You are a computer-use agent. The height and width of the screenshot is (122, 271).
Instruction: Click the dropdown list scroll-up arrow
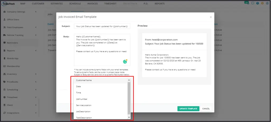(x=129, y=80)
